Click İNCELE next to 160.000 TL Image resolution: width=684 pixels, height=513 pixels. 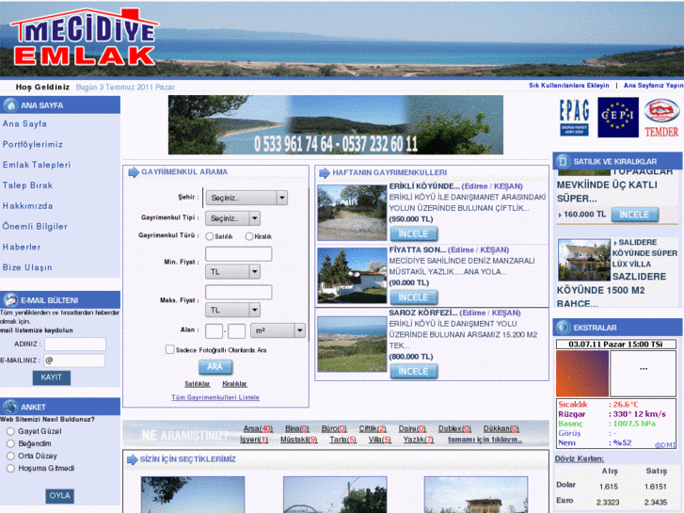click(x=635, y=215)
